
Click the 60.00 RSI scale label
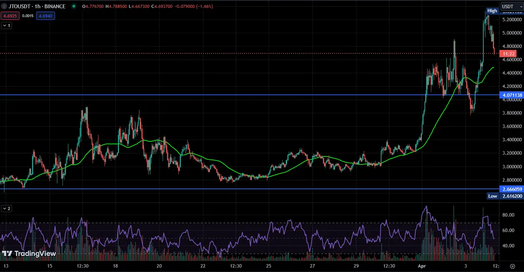coord(508,230)
